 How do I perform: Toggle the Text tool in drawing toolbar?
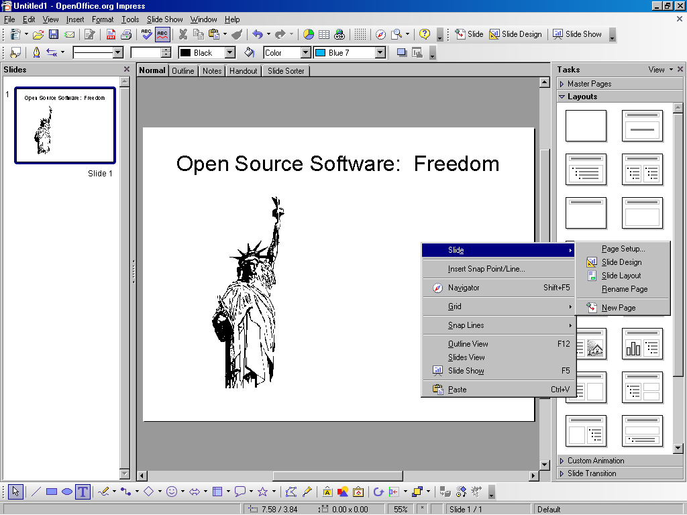coord(83,492)
